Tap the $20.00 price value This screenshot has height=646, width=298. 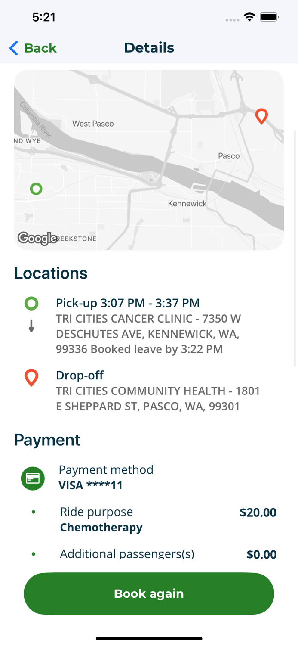click(258, 512)
